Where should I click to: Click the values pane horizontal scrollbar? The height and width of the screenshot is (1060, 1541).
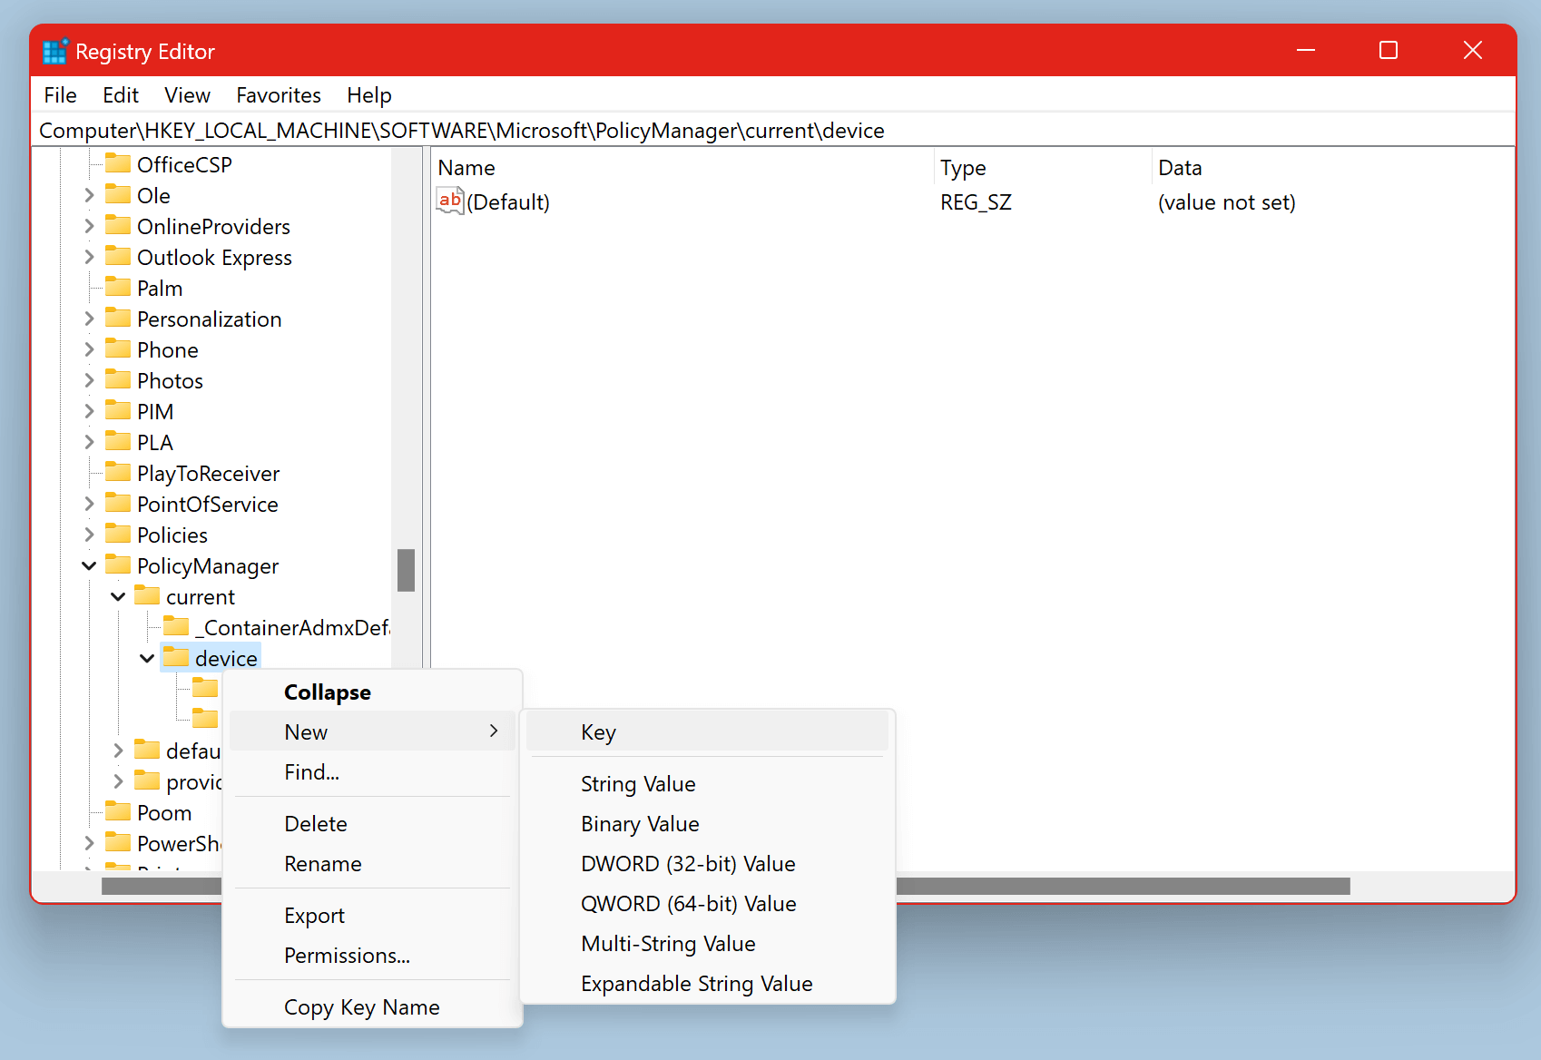point(1123,886)
